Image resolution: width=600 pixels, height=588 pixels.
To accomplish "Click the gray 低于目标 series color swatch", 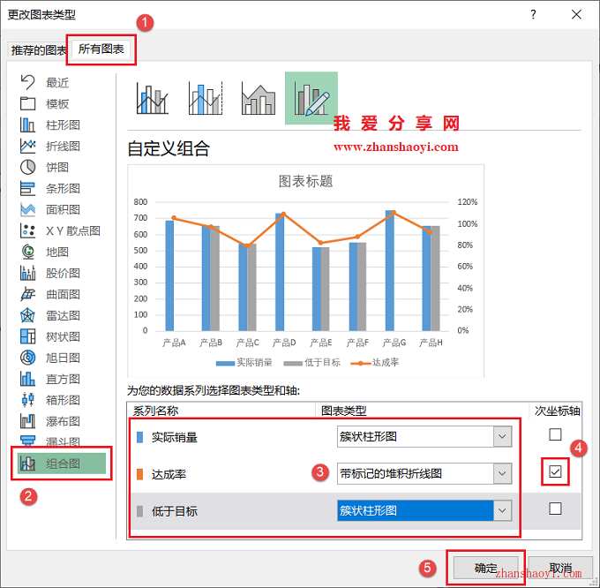I will coord(140,511).
